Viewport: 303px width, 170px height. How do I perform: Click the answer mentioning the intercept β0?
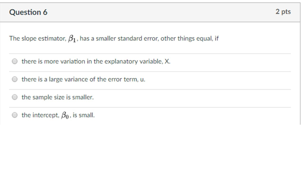[x=58, y=115]
